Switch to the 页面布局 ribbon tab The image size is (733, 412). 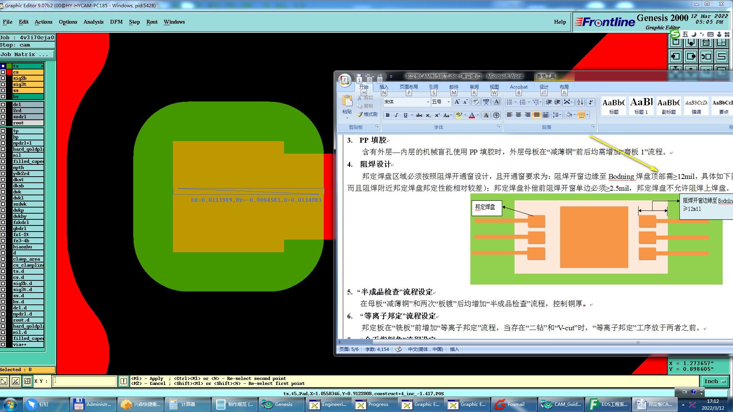point(408,87)
